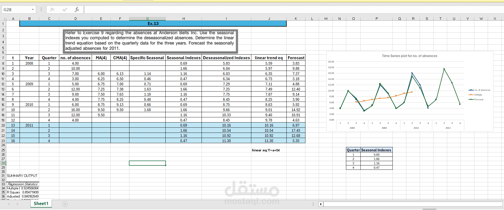The width and height of the screenshot is (504, 210).
Task: Click deseasonalized value 11.30 in column I
Action: point(226,141)
